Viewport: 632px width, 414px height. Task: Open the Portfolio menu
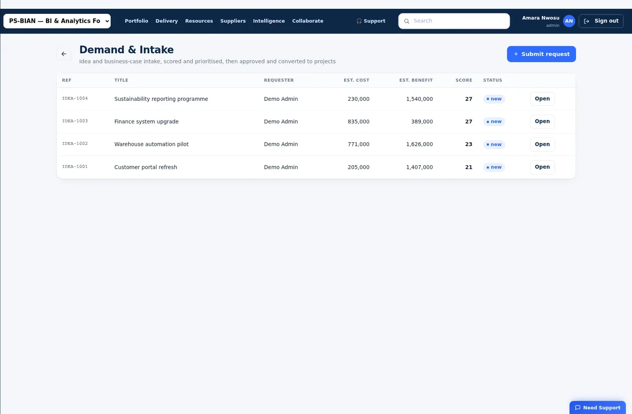pos(137,21)
